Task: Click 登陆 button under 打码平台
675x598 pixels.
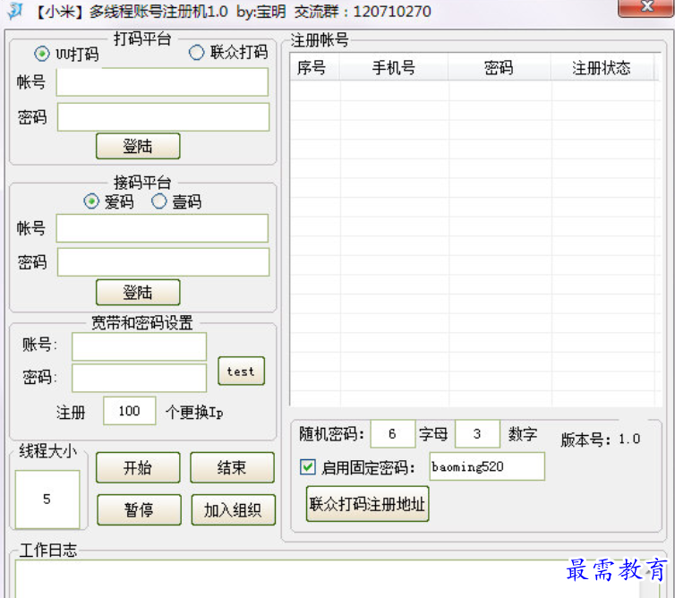Action: point(138,146)
